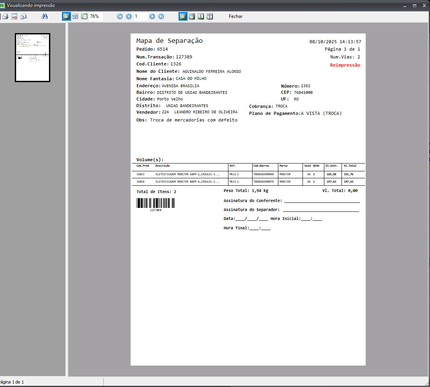Toggle page-width zoom mode
This screenshot has height=387, width=430.
click(75, 16)
